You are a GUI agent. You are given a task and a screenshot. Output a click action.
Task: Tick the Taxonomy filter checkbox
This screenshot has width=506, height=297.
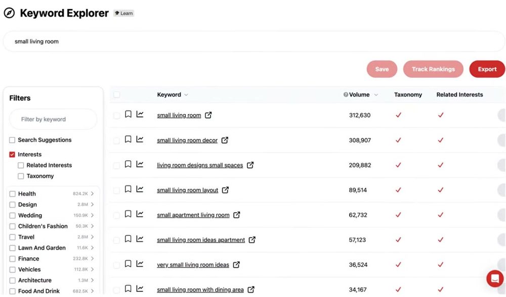pyautogui.click(x=21, y=176)
